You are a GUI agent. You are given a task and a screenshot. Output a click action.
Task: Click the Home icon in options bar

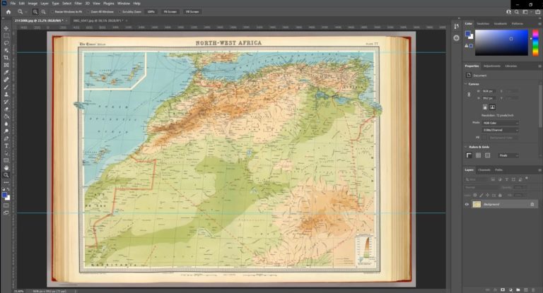[x=8, y=12]
